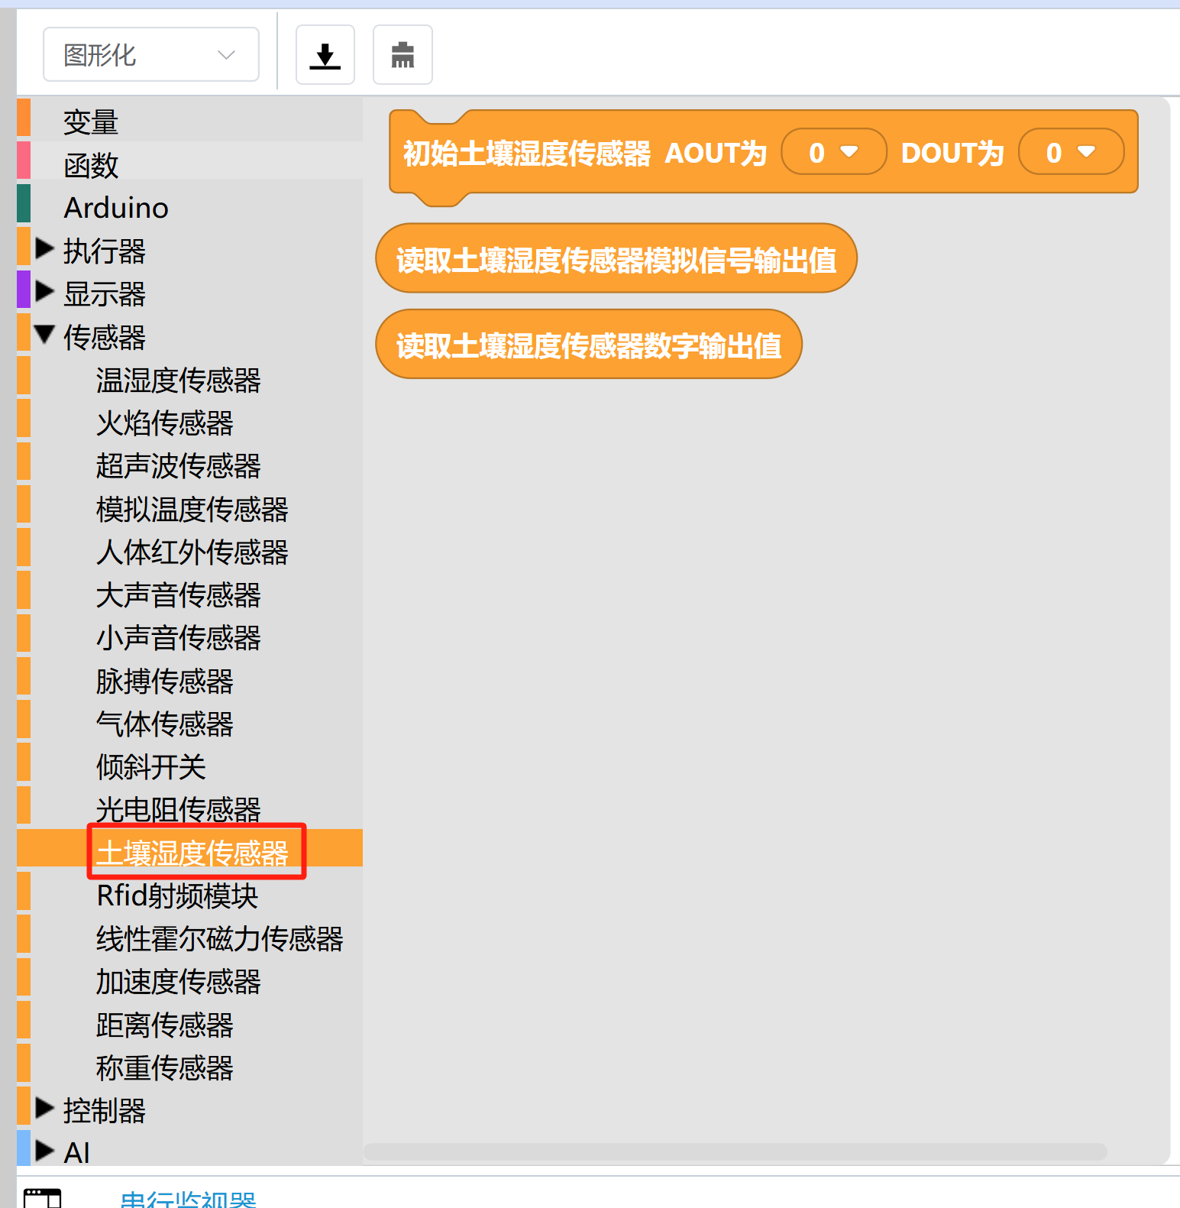Select the 变量 category
This screenshot has width=1180, height=1208.
pos(91,121)
